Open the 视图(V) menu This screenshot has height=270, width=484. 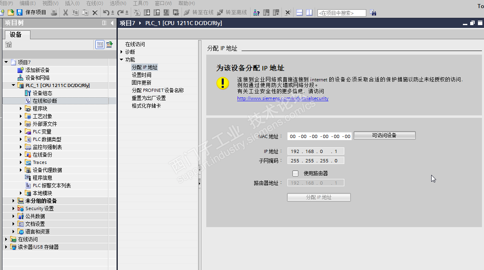(x=50, y=3)
